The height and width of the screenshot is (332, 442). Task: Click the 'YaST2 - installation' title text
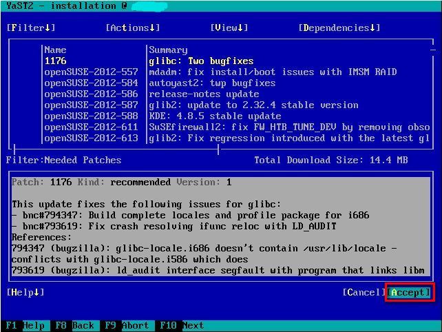[67, 6]
